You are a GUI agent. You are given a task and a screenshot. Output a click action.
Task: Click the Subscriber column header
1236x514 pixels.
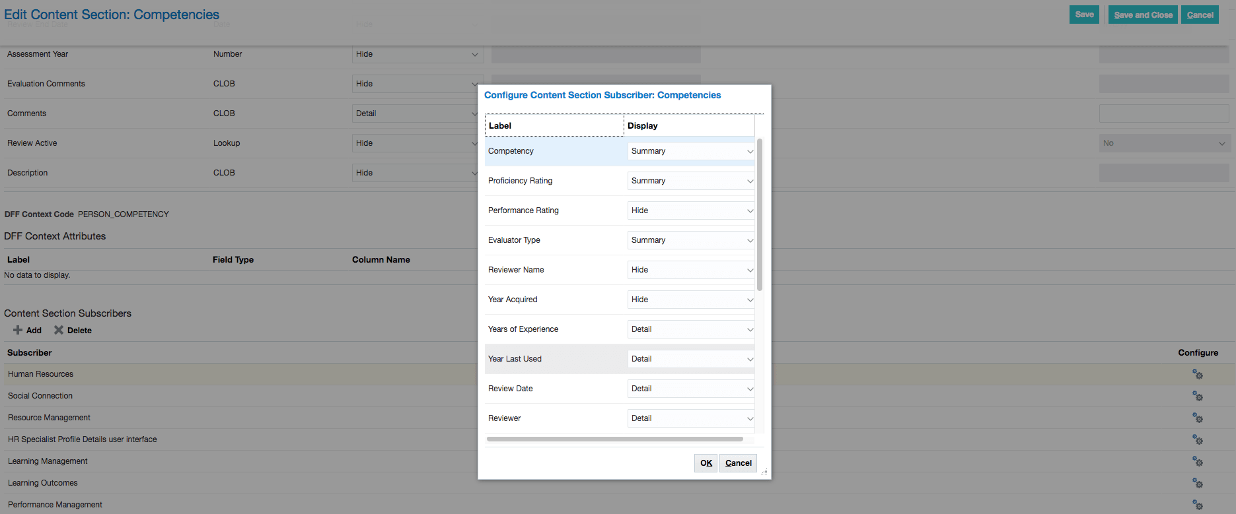coord(30,353)
